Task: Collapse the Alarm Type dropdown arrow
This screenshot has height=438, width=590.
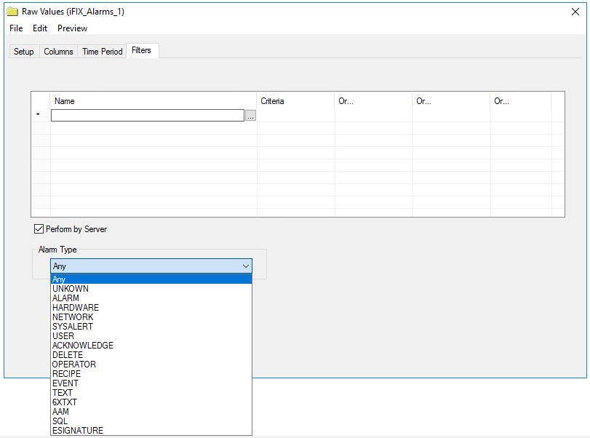Action: (x=246, y=266)
